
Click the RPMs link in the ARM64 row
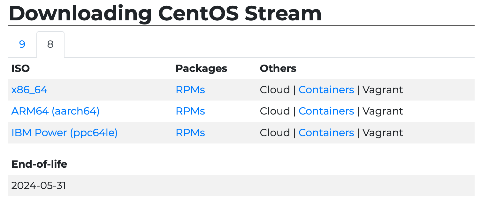coord(190,111)
